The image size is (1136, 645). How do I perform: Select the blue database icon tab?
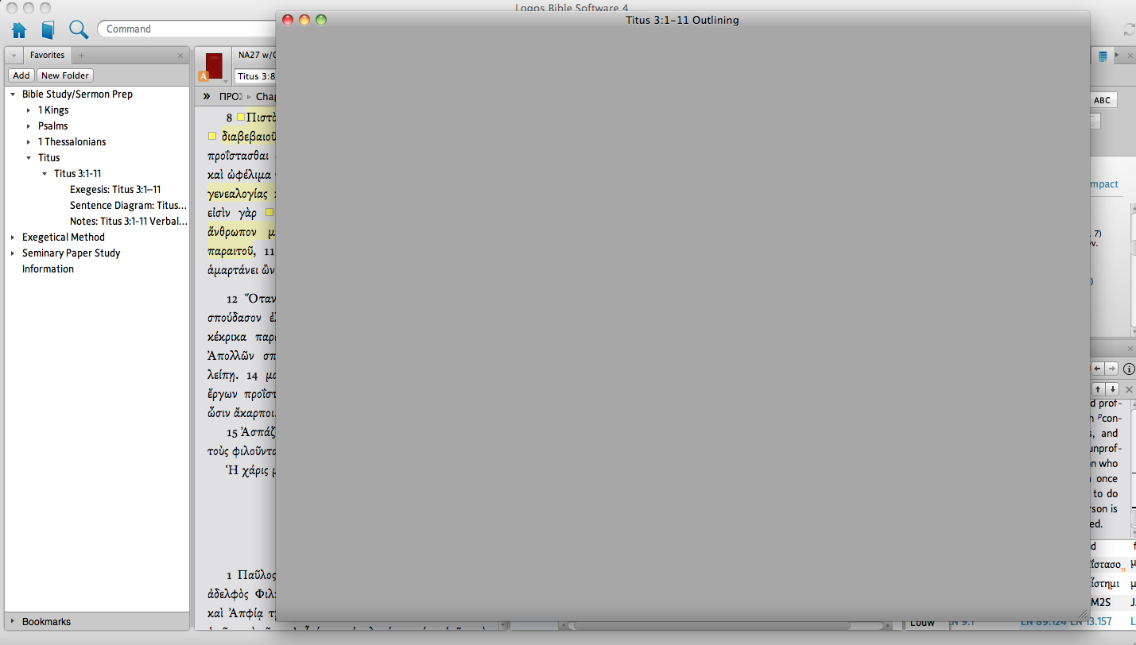click(x=1103, y=56)
